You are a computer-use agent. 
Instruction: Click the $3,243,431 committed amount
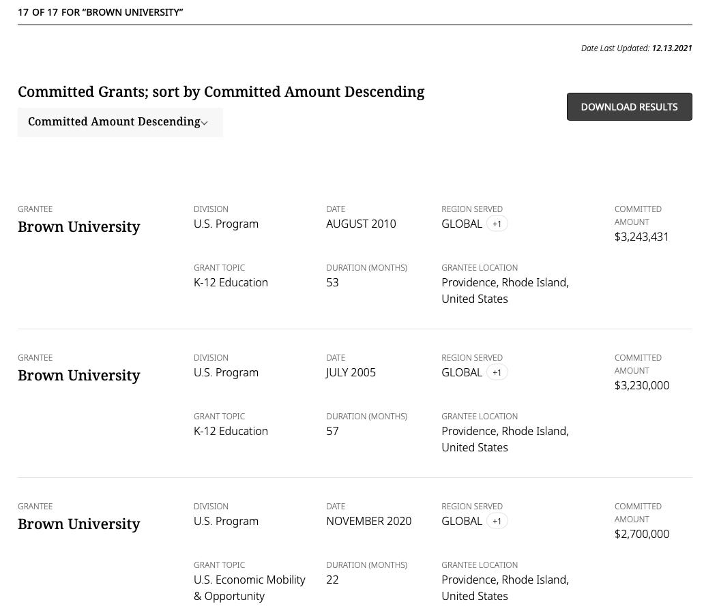click(642, 237)
